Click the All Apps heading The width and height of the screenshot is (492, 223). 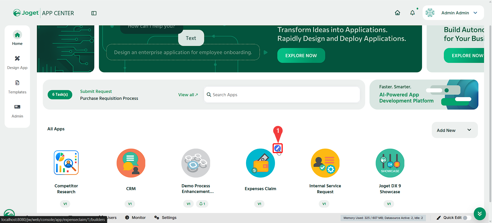coord(56,129)
